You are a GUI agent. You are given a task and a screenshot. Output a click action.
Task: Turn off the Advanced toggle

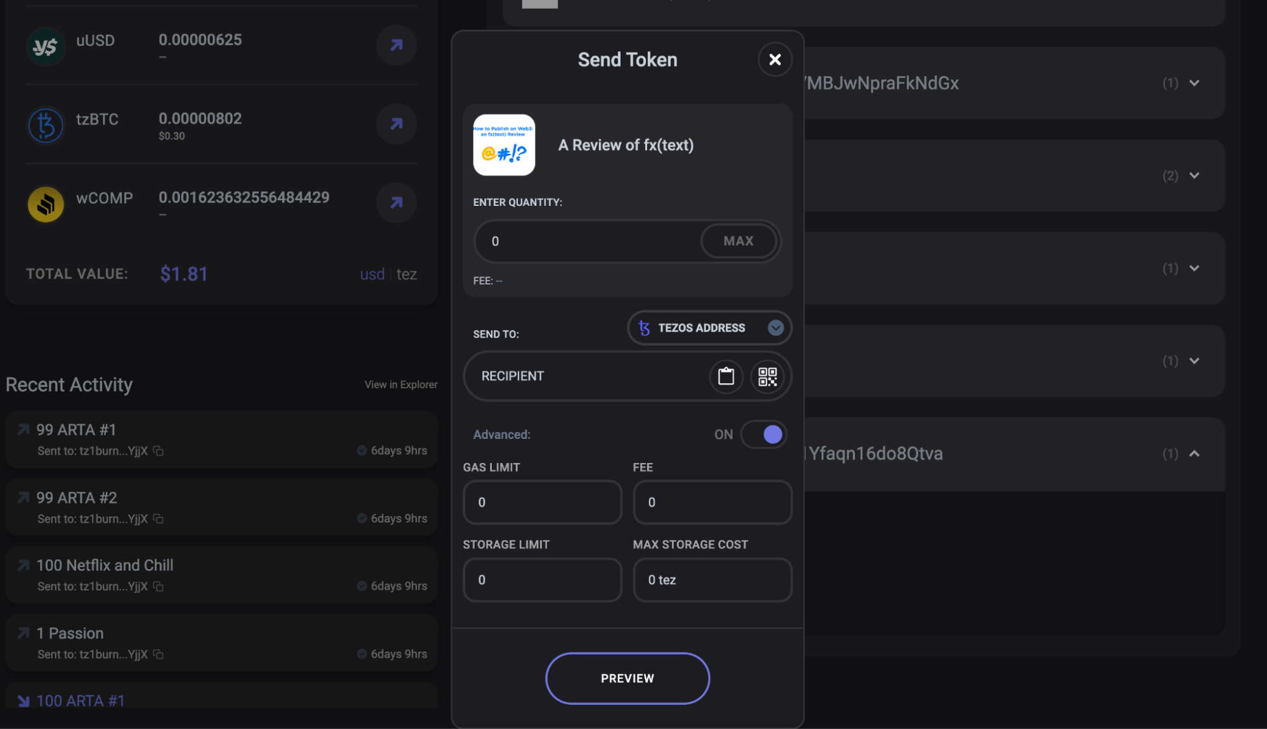pos(764,434)
